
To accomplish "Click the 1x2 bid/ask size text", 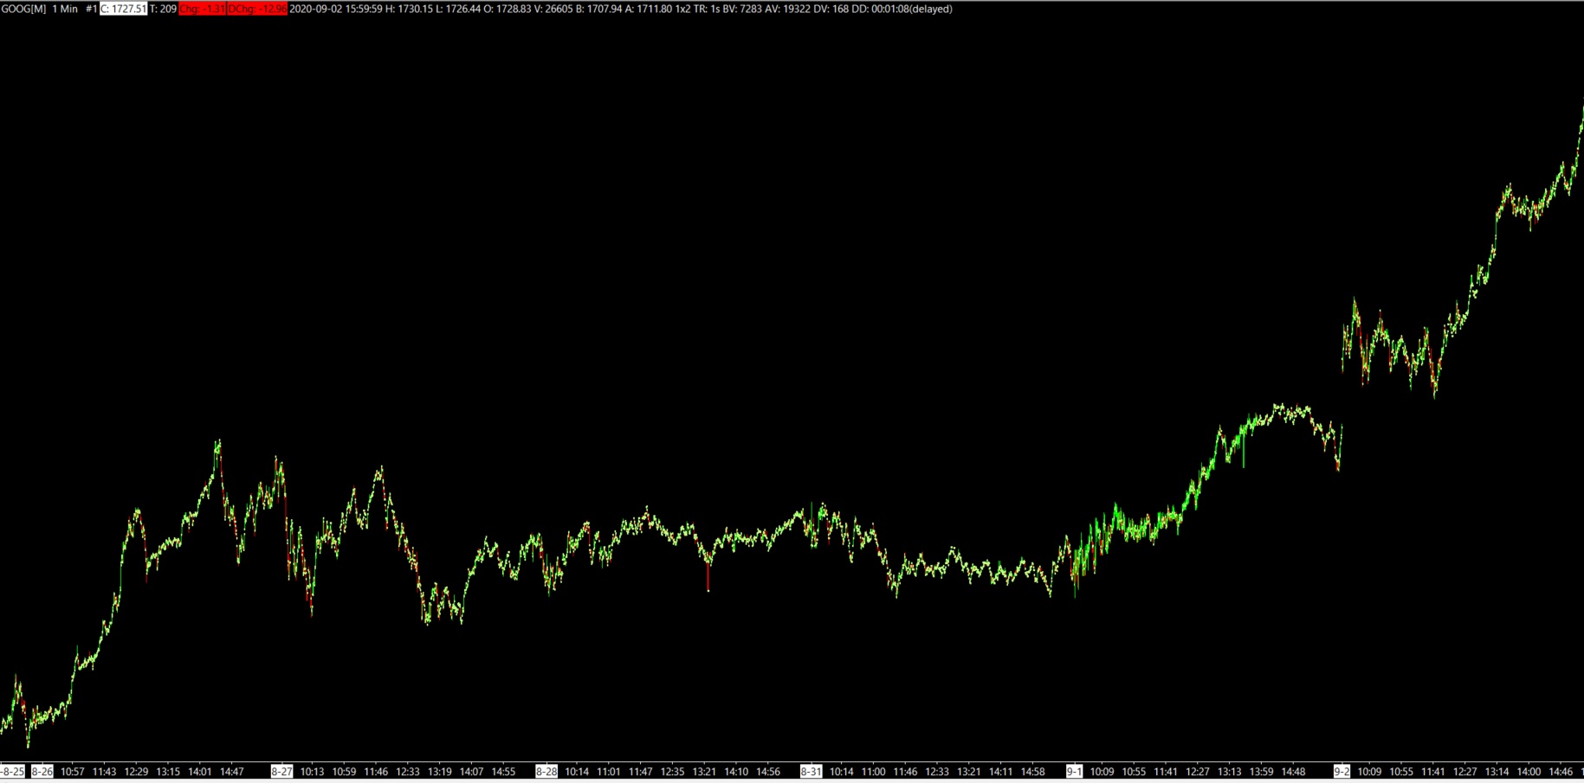I will [x=682, y=9].
